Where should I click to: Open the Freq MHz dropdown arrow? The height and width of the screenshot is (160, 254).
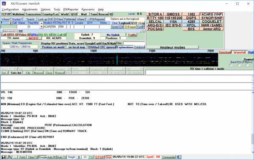(x=41, y=27)
